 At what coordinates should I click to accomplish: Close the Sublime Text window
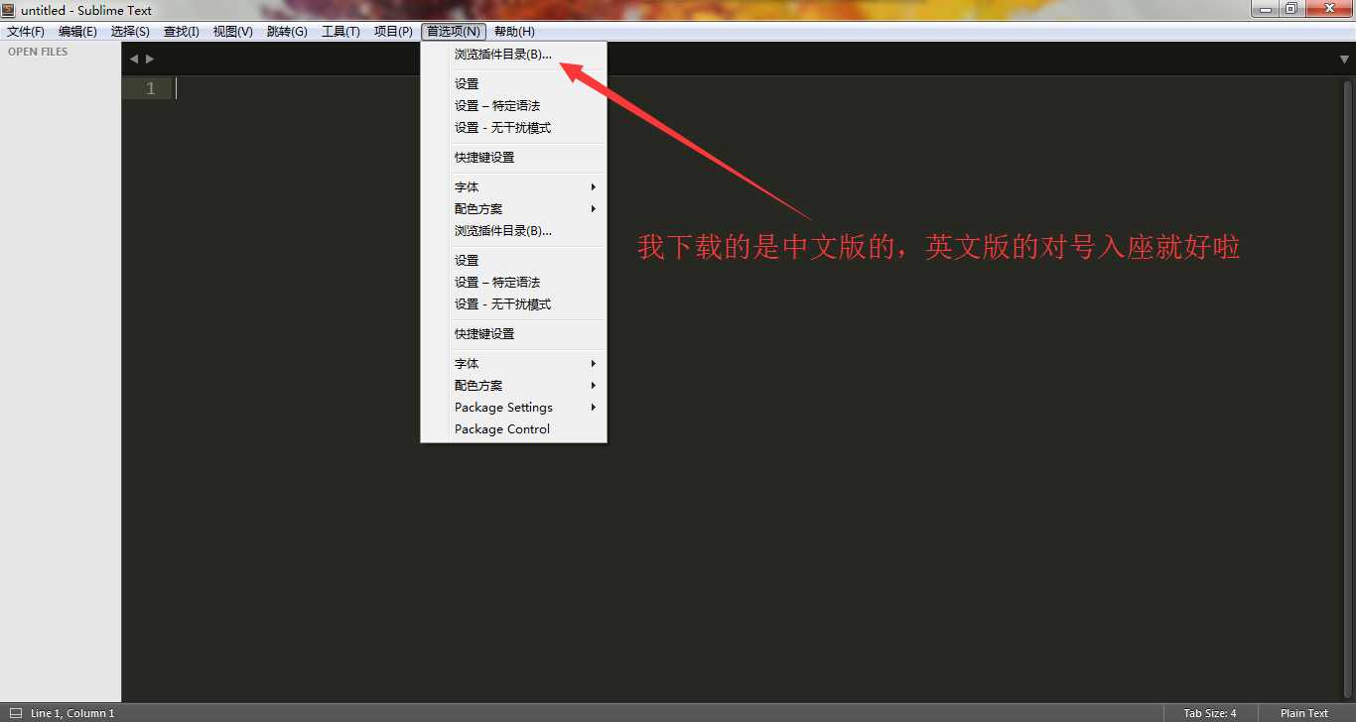[1327, 9]
